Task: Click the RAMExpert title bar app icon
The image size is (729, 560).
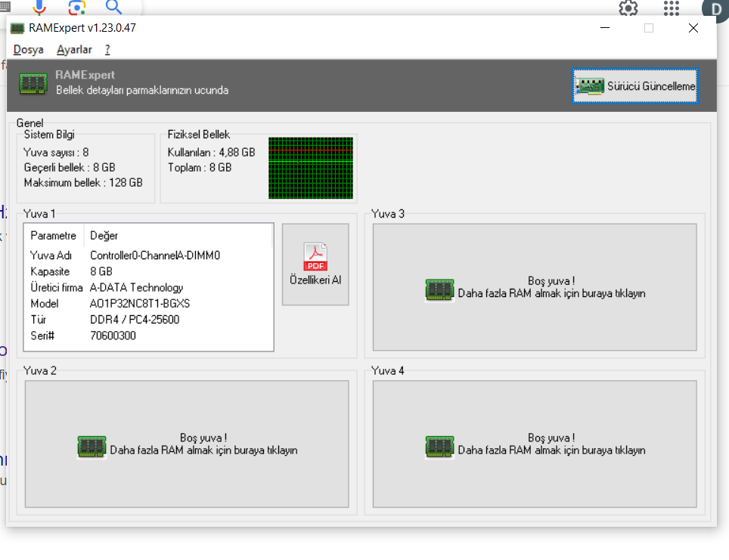Action: 17,29
